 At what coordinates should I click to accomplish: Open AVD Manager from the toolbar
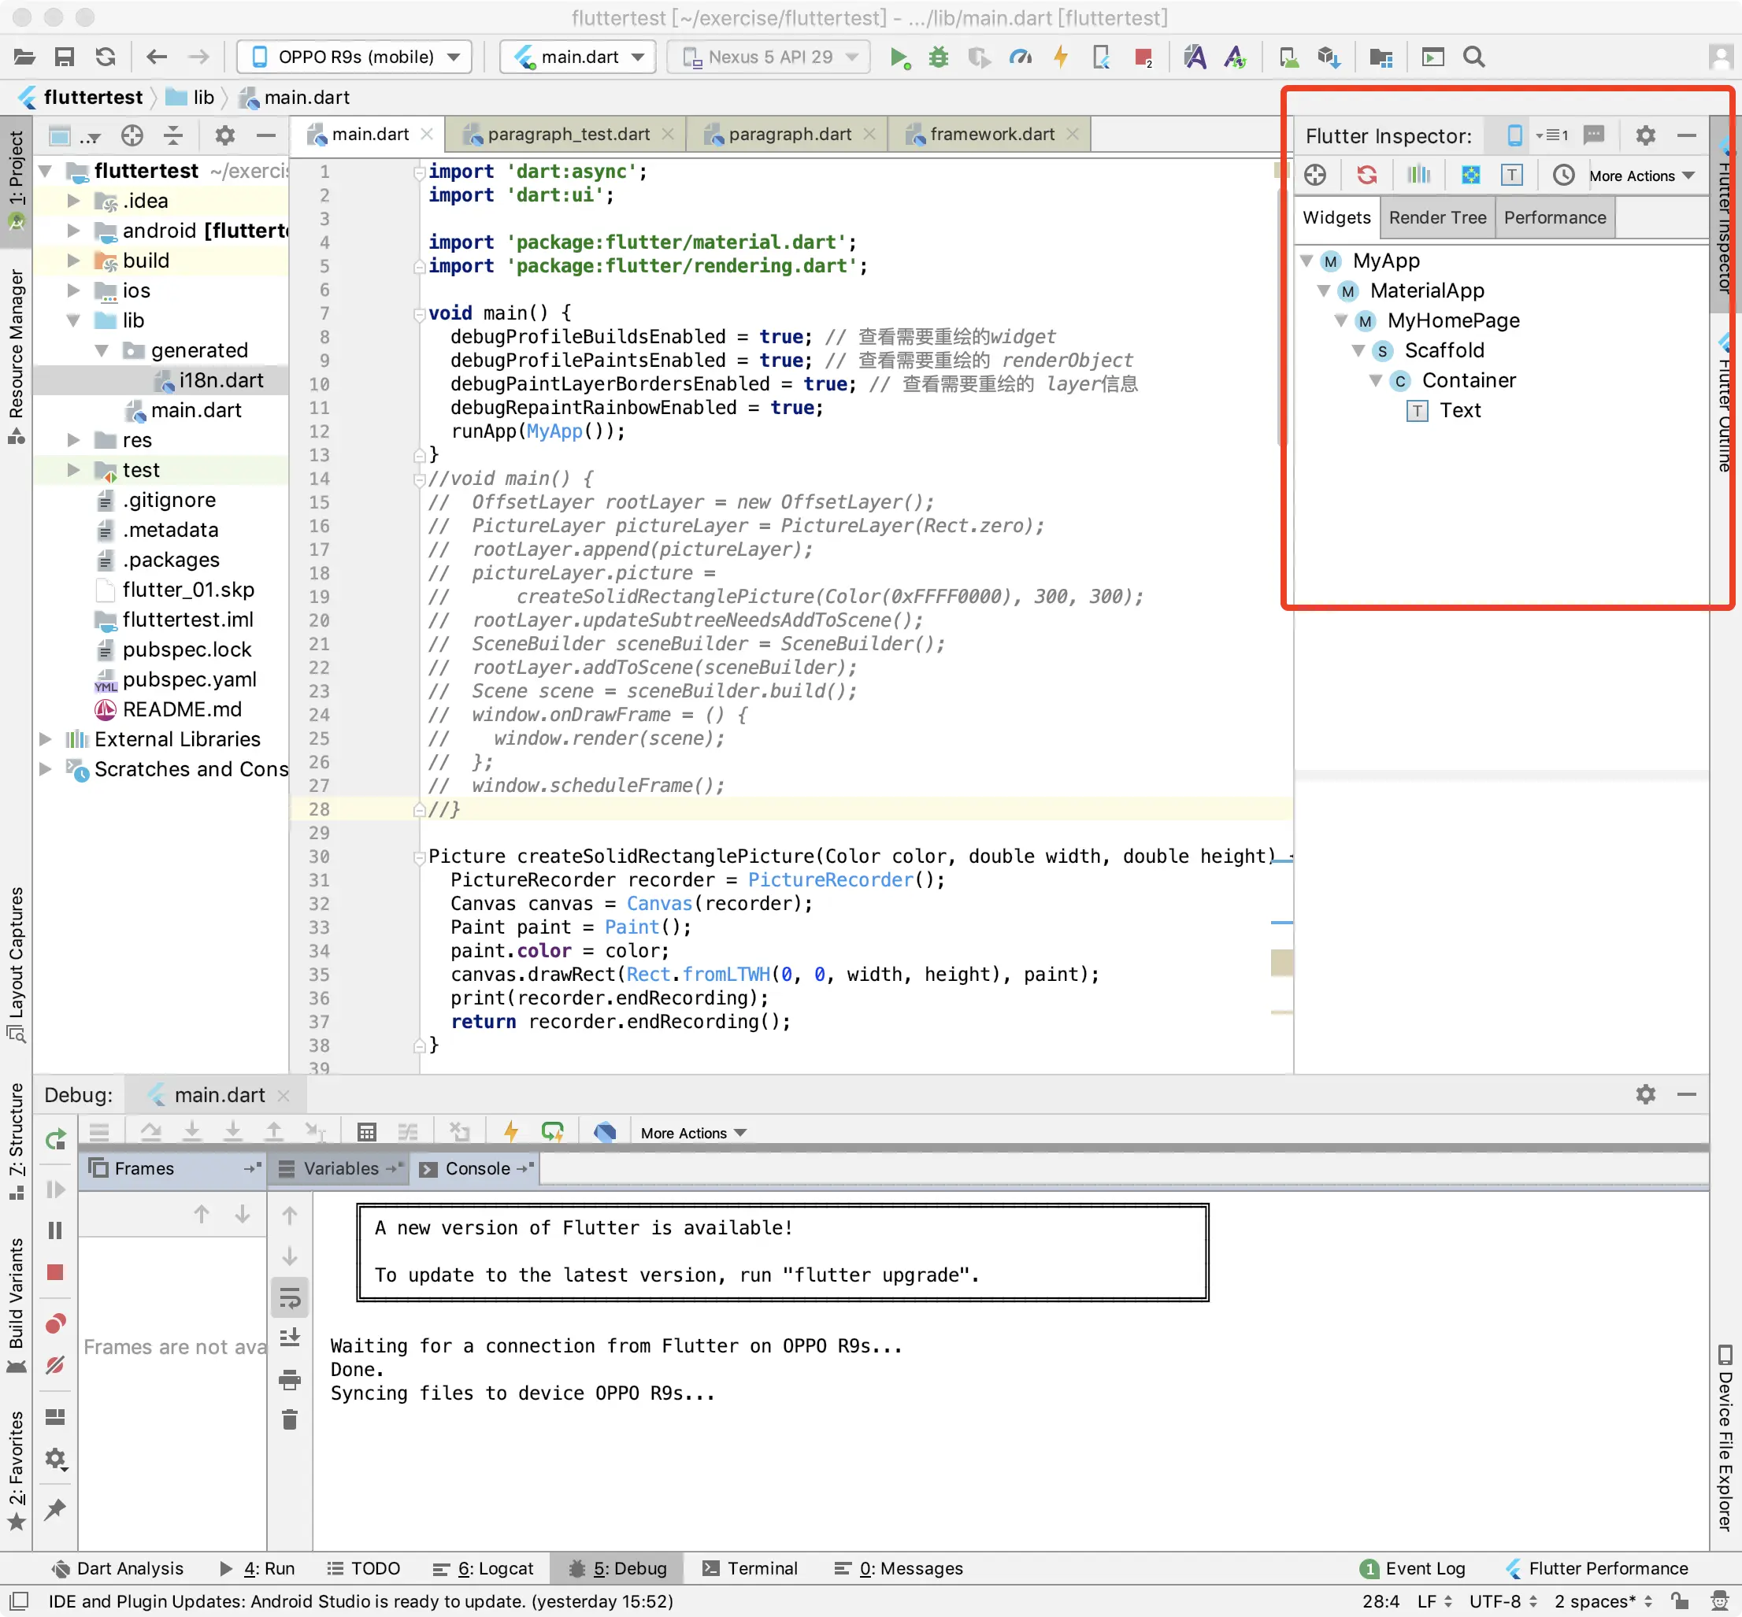click(x=1288, y=57)
